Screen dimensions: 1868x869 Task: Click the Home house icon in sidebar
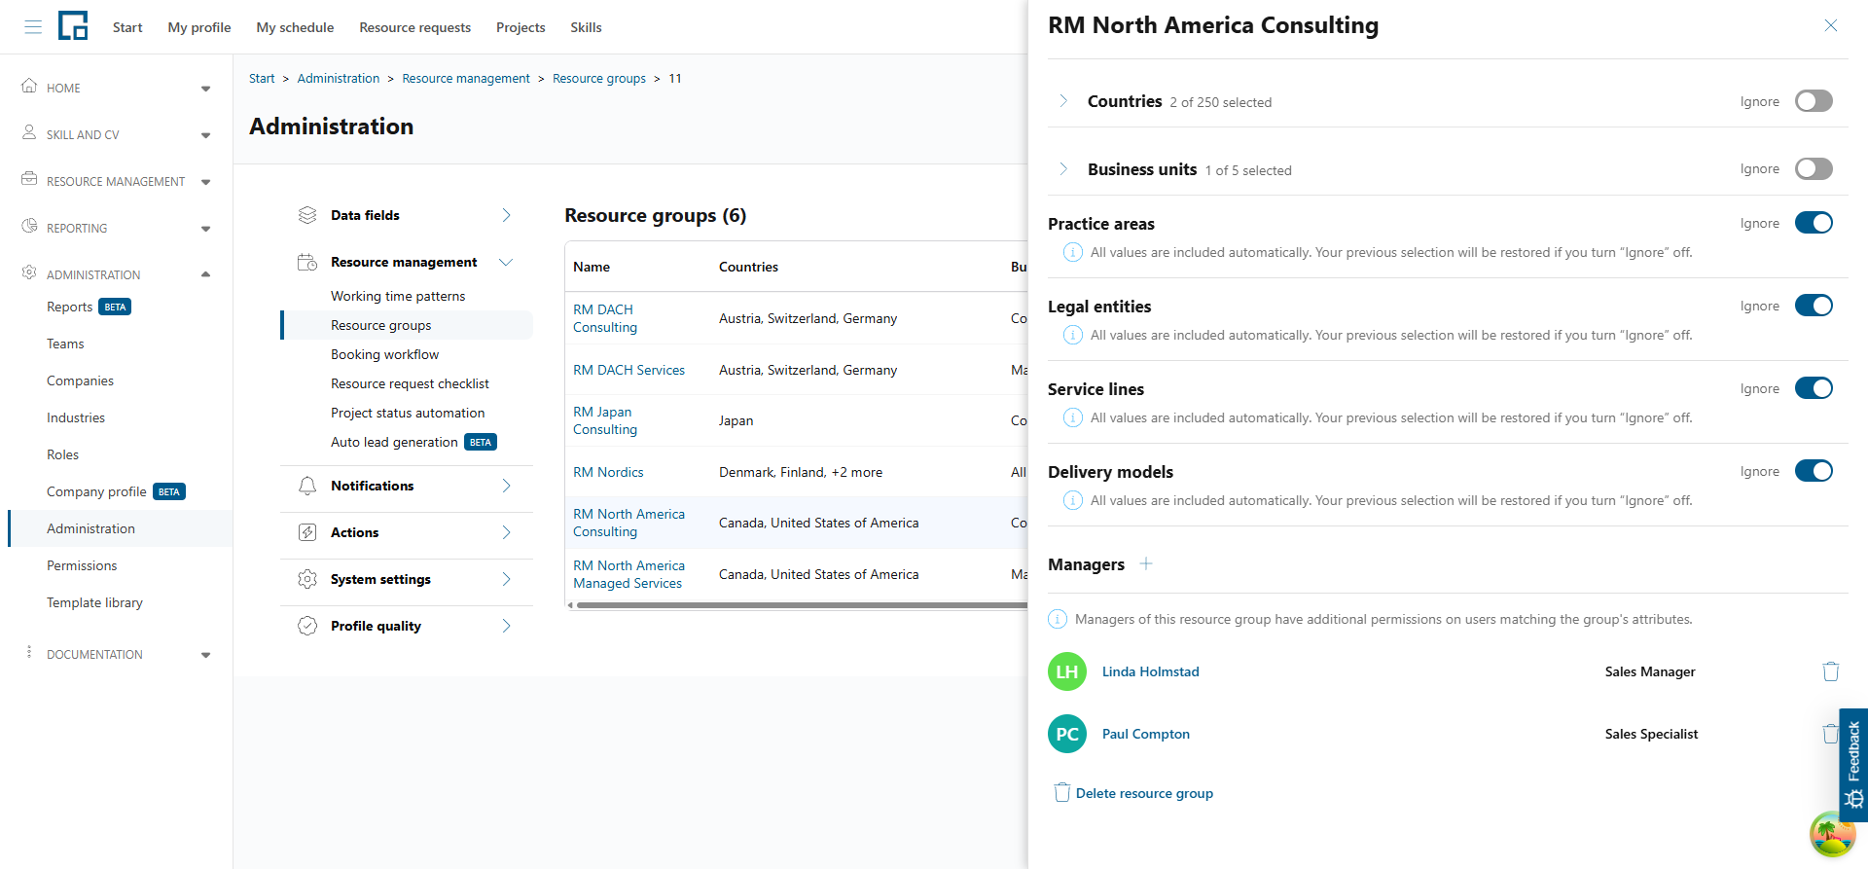(29, 86)
